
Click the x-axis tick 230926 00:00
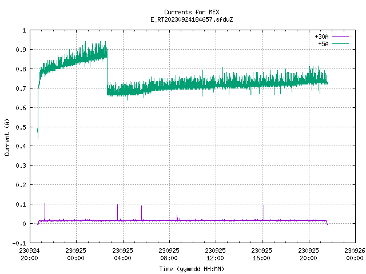coord(355,254)
